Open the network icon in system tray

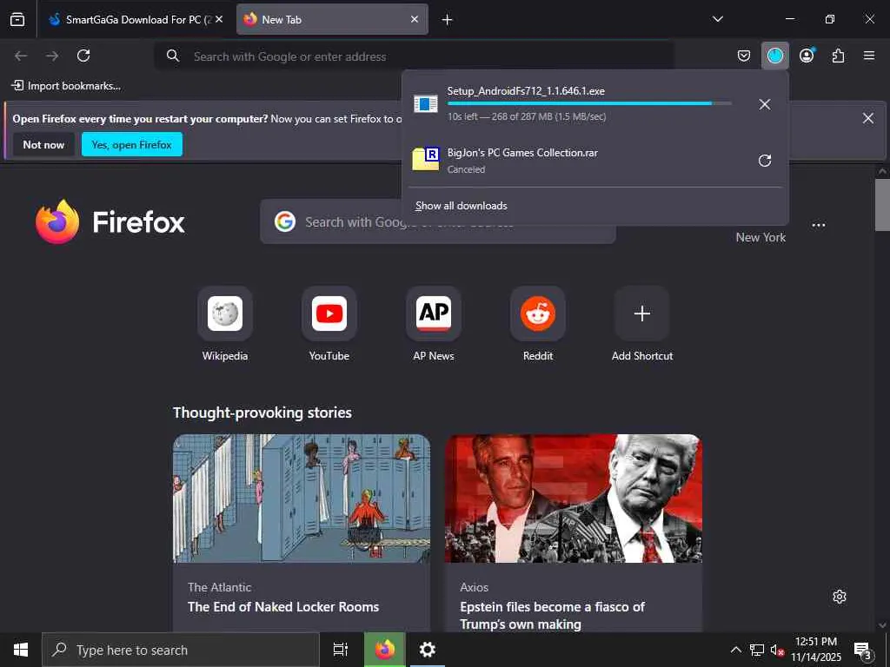pos(757,650)
